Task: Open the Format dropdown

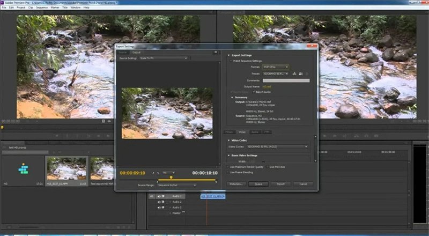Action: pyautogui.click(x=275, y=67)
